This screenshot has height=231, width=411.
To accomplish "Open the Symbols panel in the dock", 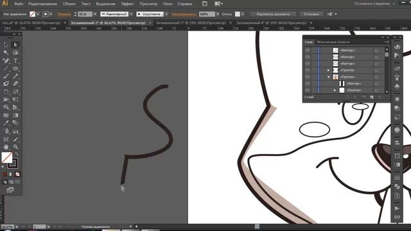I will coord(397,86).
